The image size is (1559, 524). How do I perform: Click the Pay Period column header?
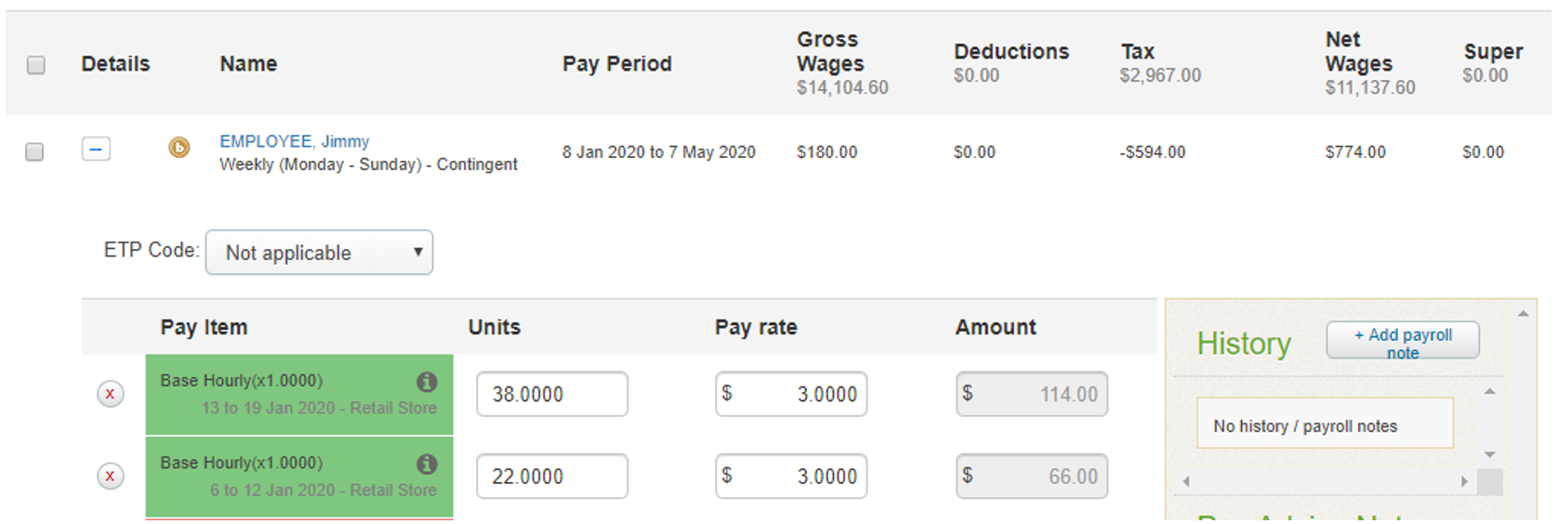pos(616,64)
